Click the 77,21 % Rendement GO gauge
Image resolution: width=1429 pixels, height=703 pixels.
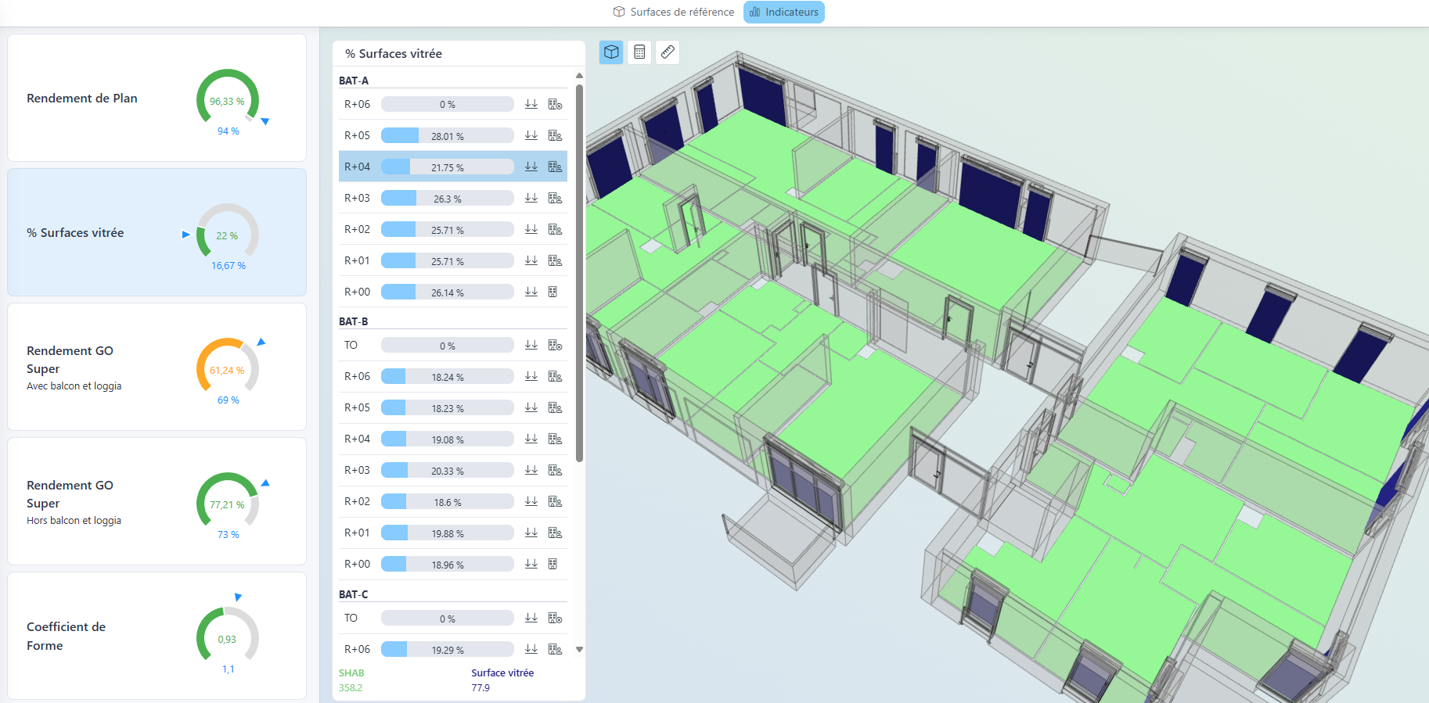click(x=227, y=501)
